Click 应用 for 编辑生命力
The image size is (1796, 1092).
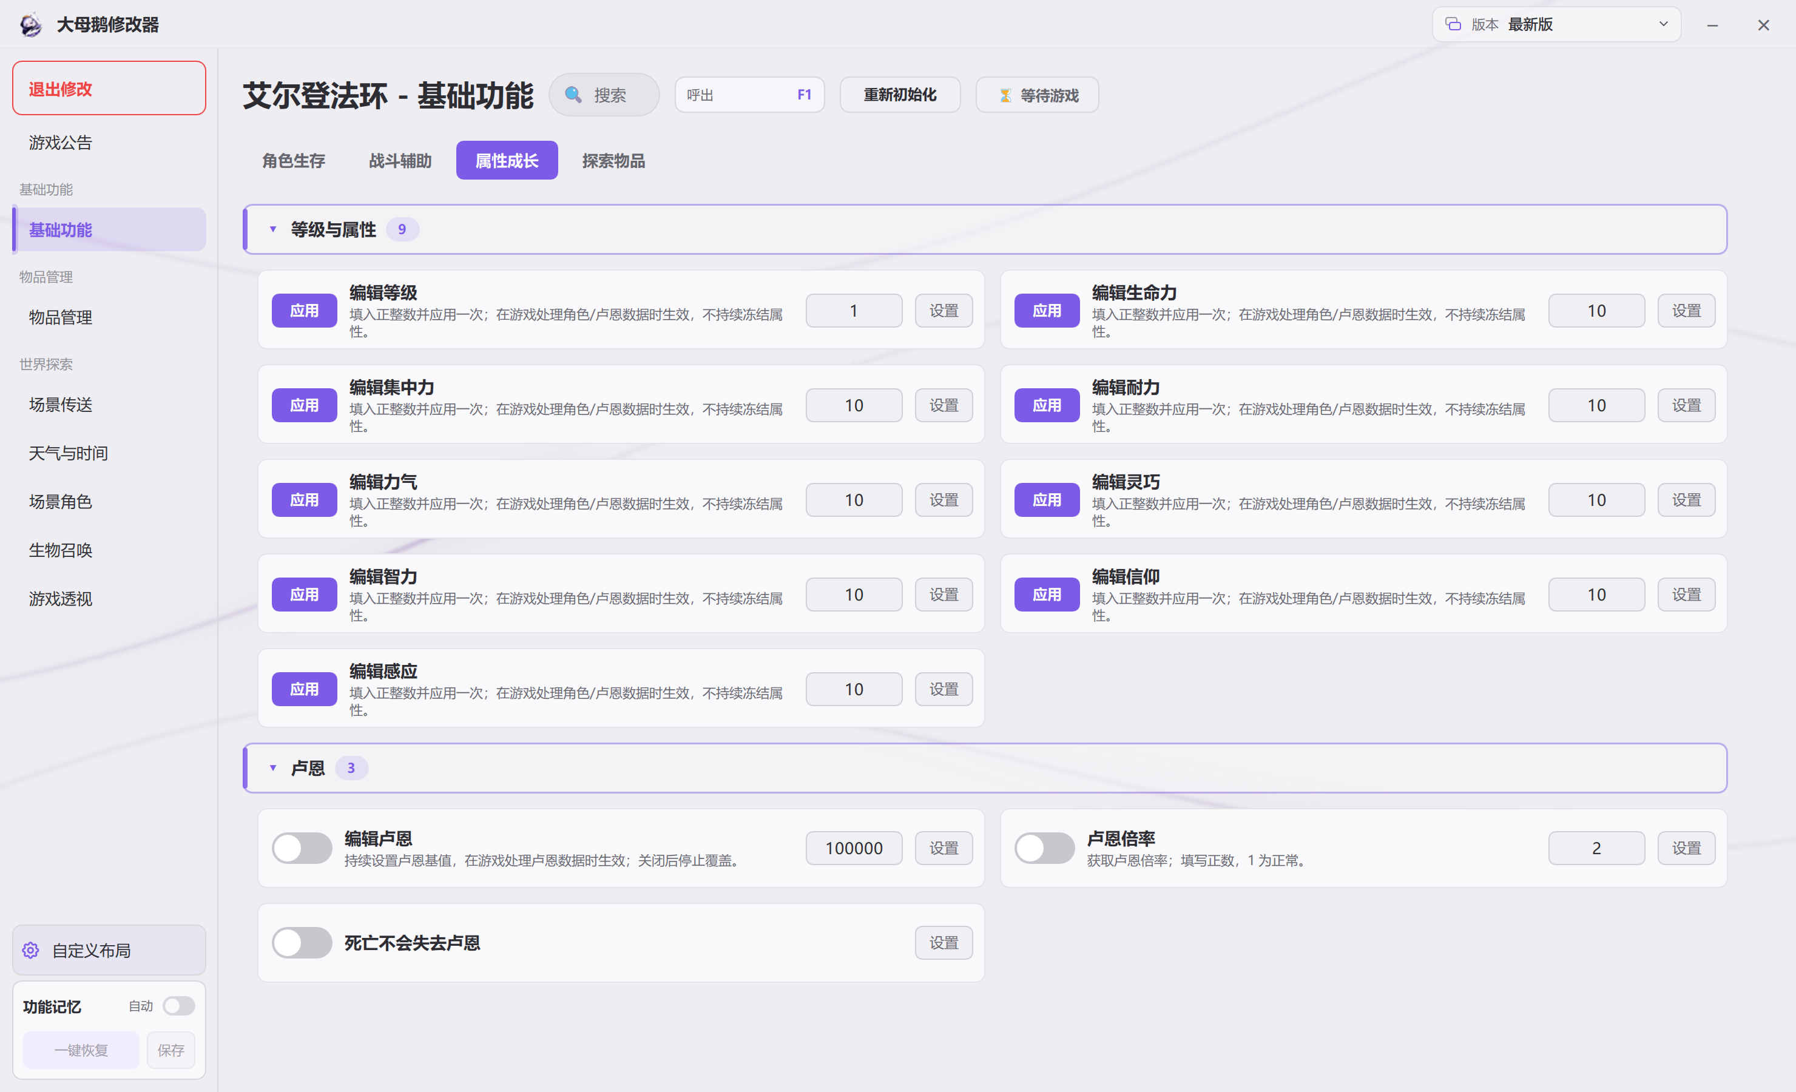coord(1047,311)
